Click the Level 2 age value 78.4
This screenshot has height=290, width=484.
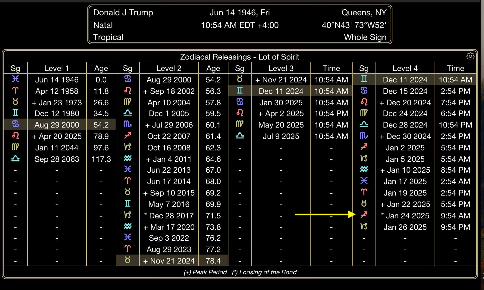point(213,261)
